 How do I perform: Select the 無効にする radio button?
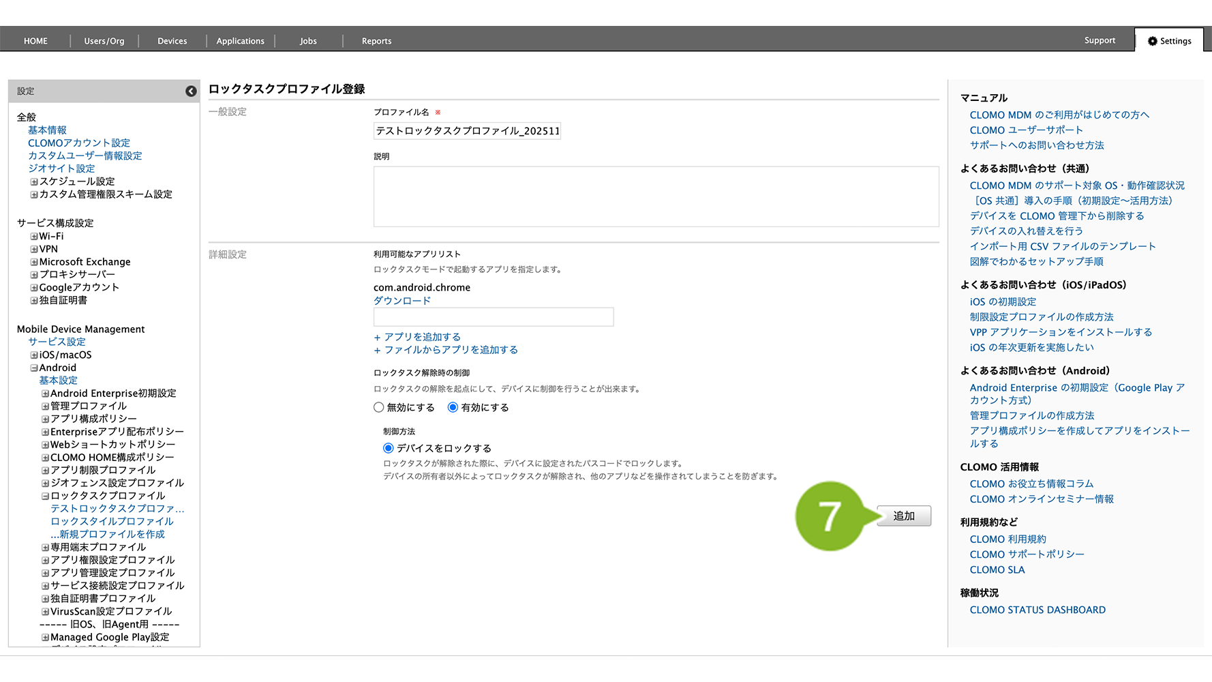pyautogui.click(x=379, y=408)
